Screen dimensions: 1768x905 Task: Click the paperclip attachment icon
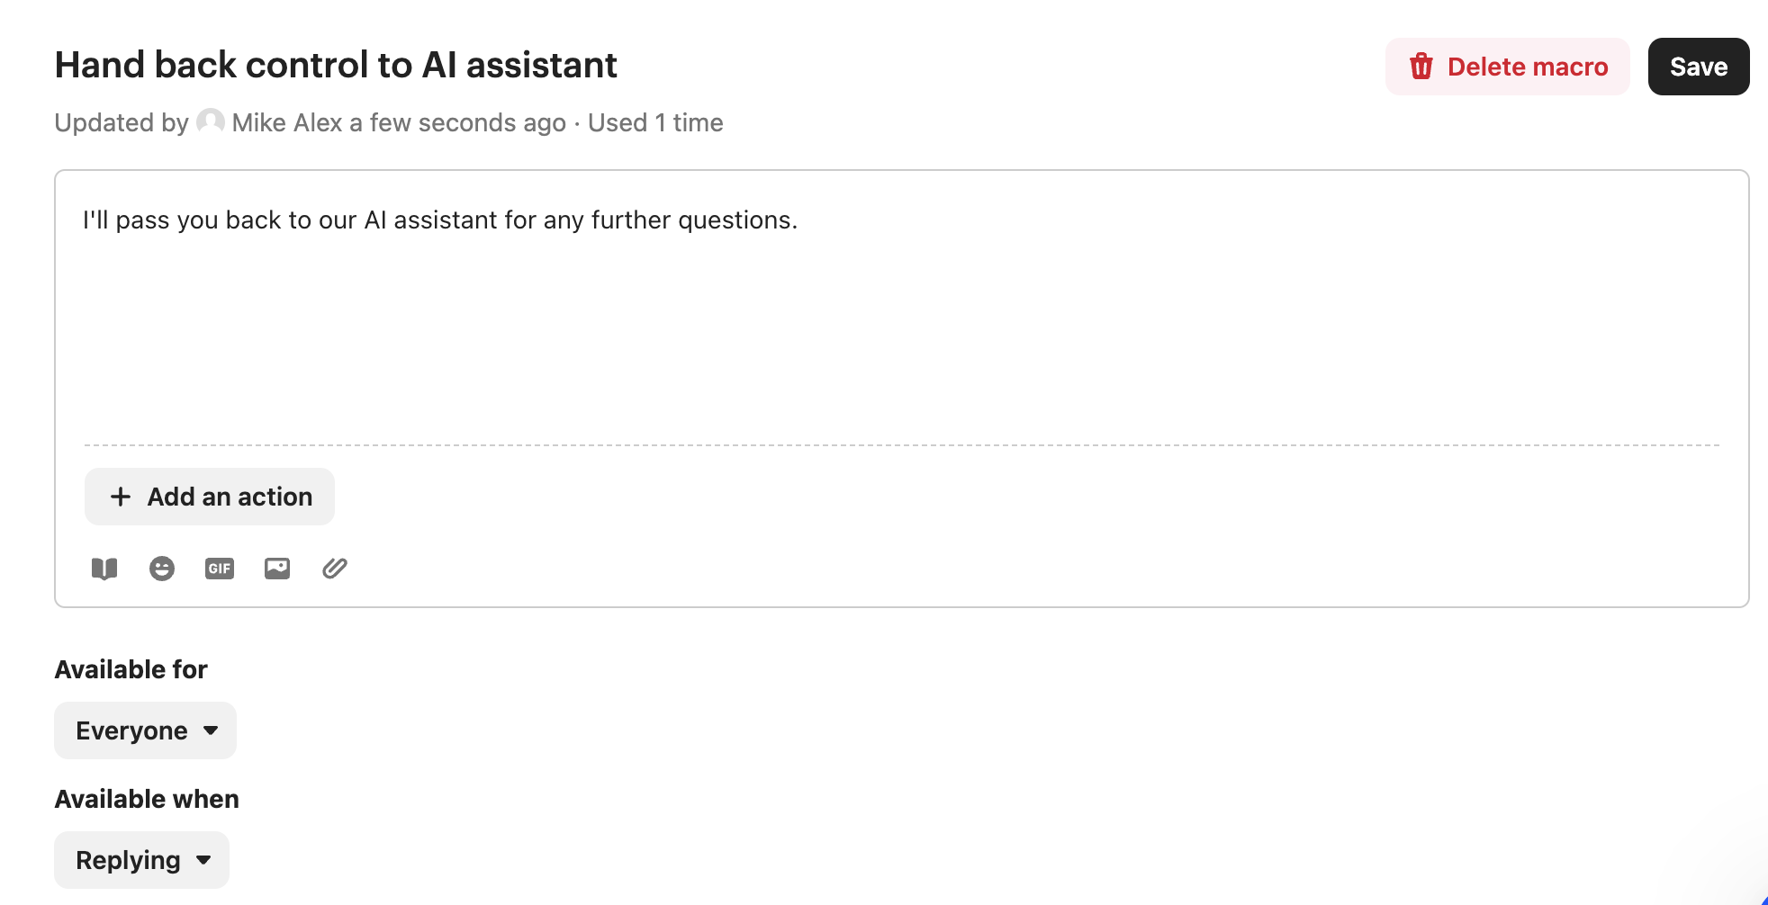click(x=335, y=569)
